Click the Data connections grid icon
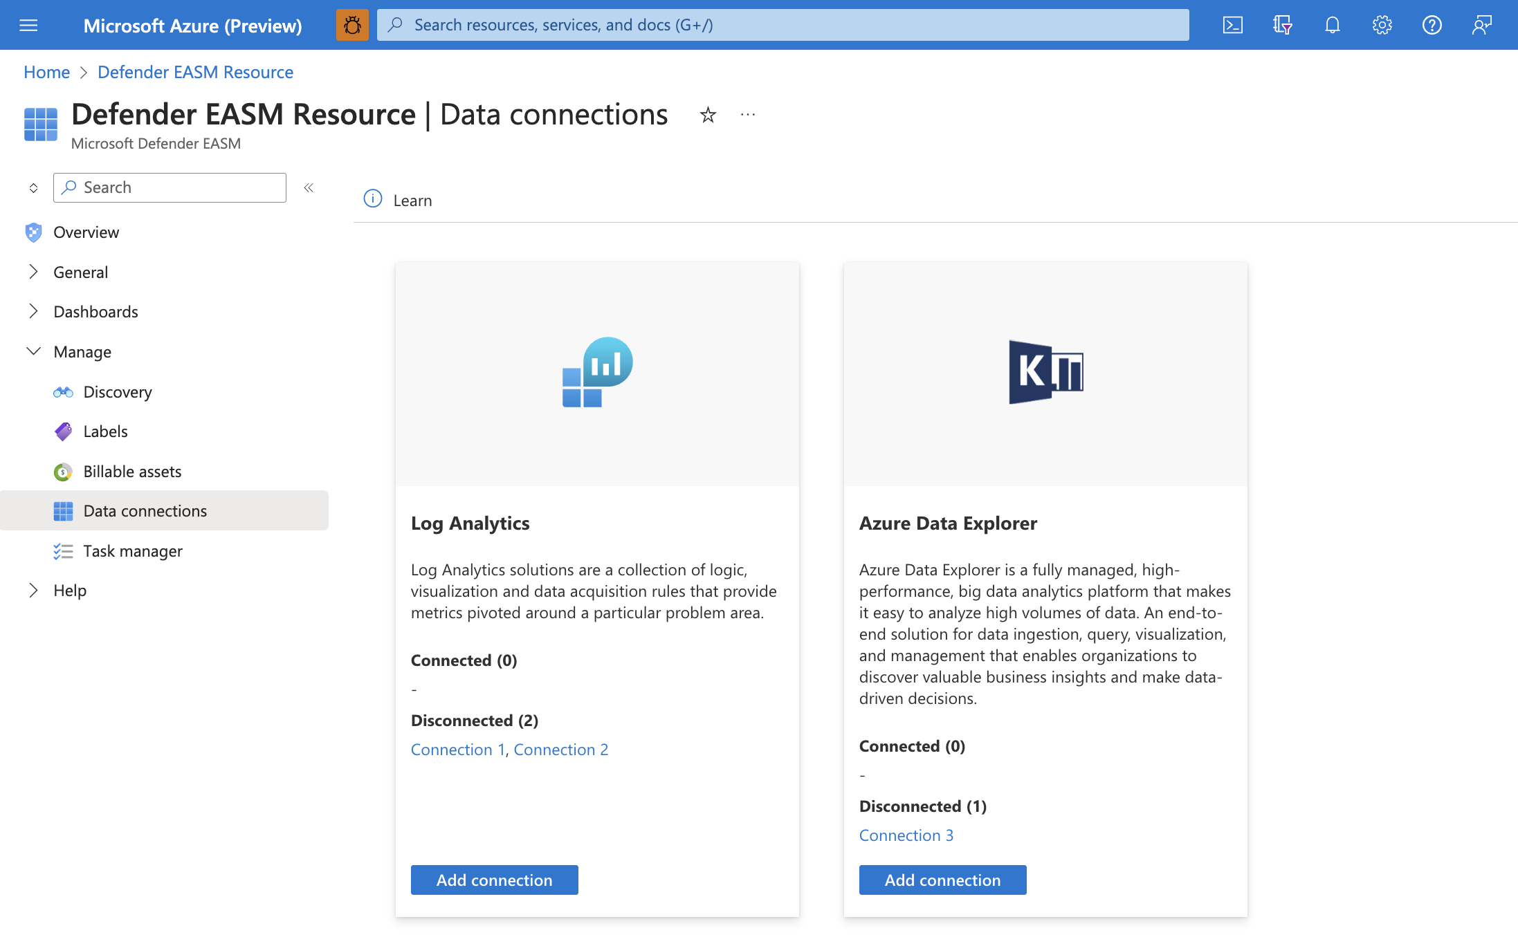This screenshot has height=946, width=1518. tap(63, 510)
